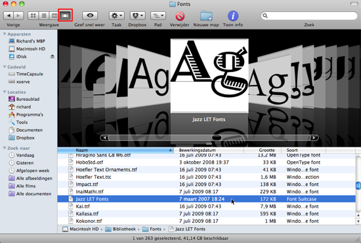This screenshot has width=361, height=243.
Task: Select the Jazz LET Fonts row
Action: 207,199
